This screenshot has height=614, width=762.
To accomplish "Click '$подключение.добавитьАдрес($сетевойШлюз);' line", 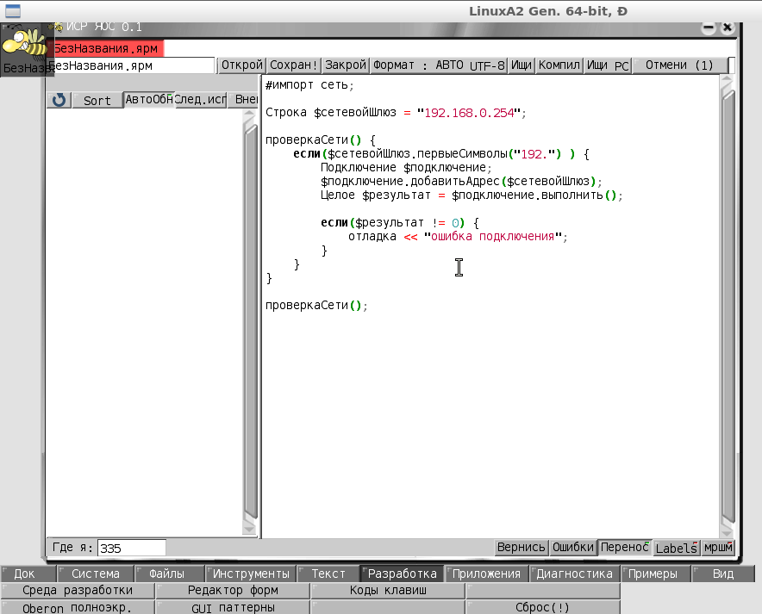I will click(460, 182).
